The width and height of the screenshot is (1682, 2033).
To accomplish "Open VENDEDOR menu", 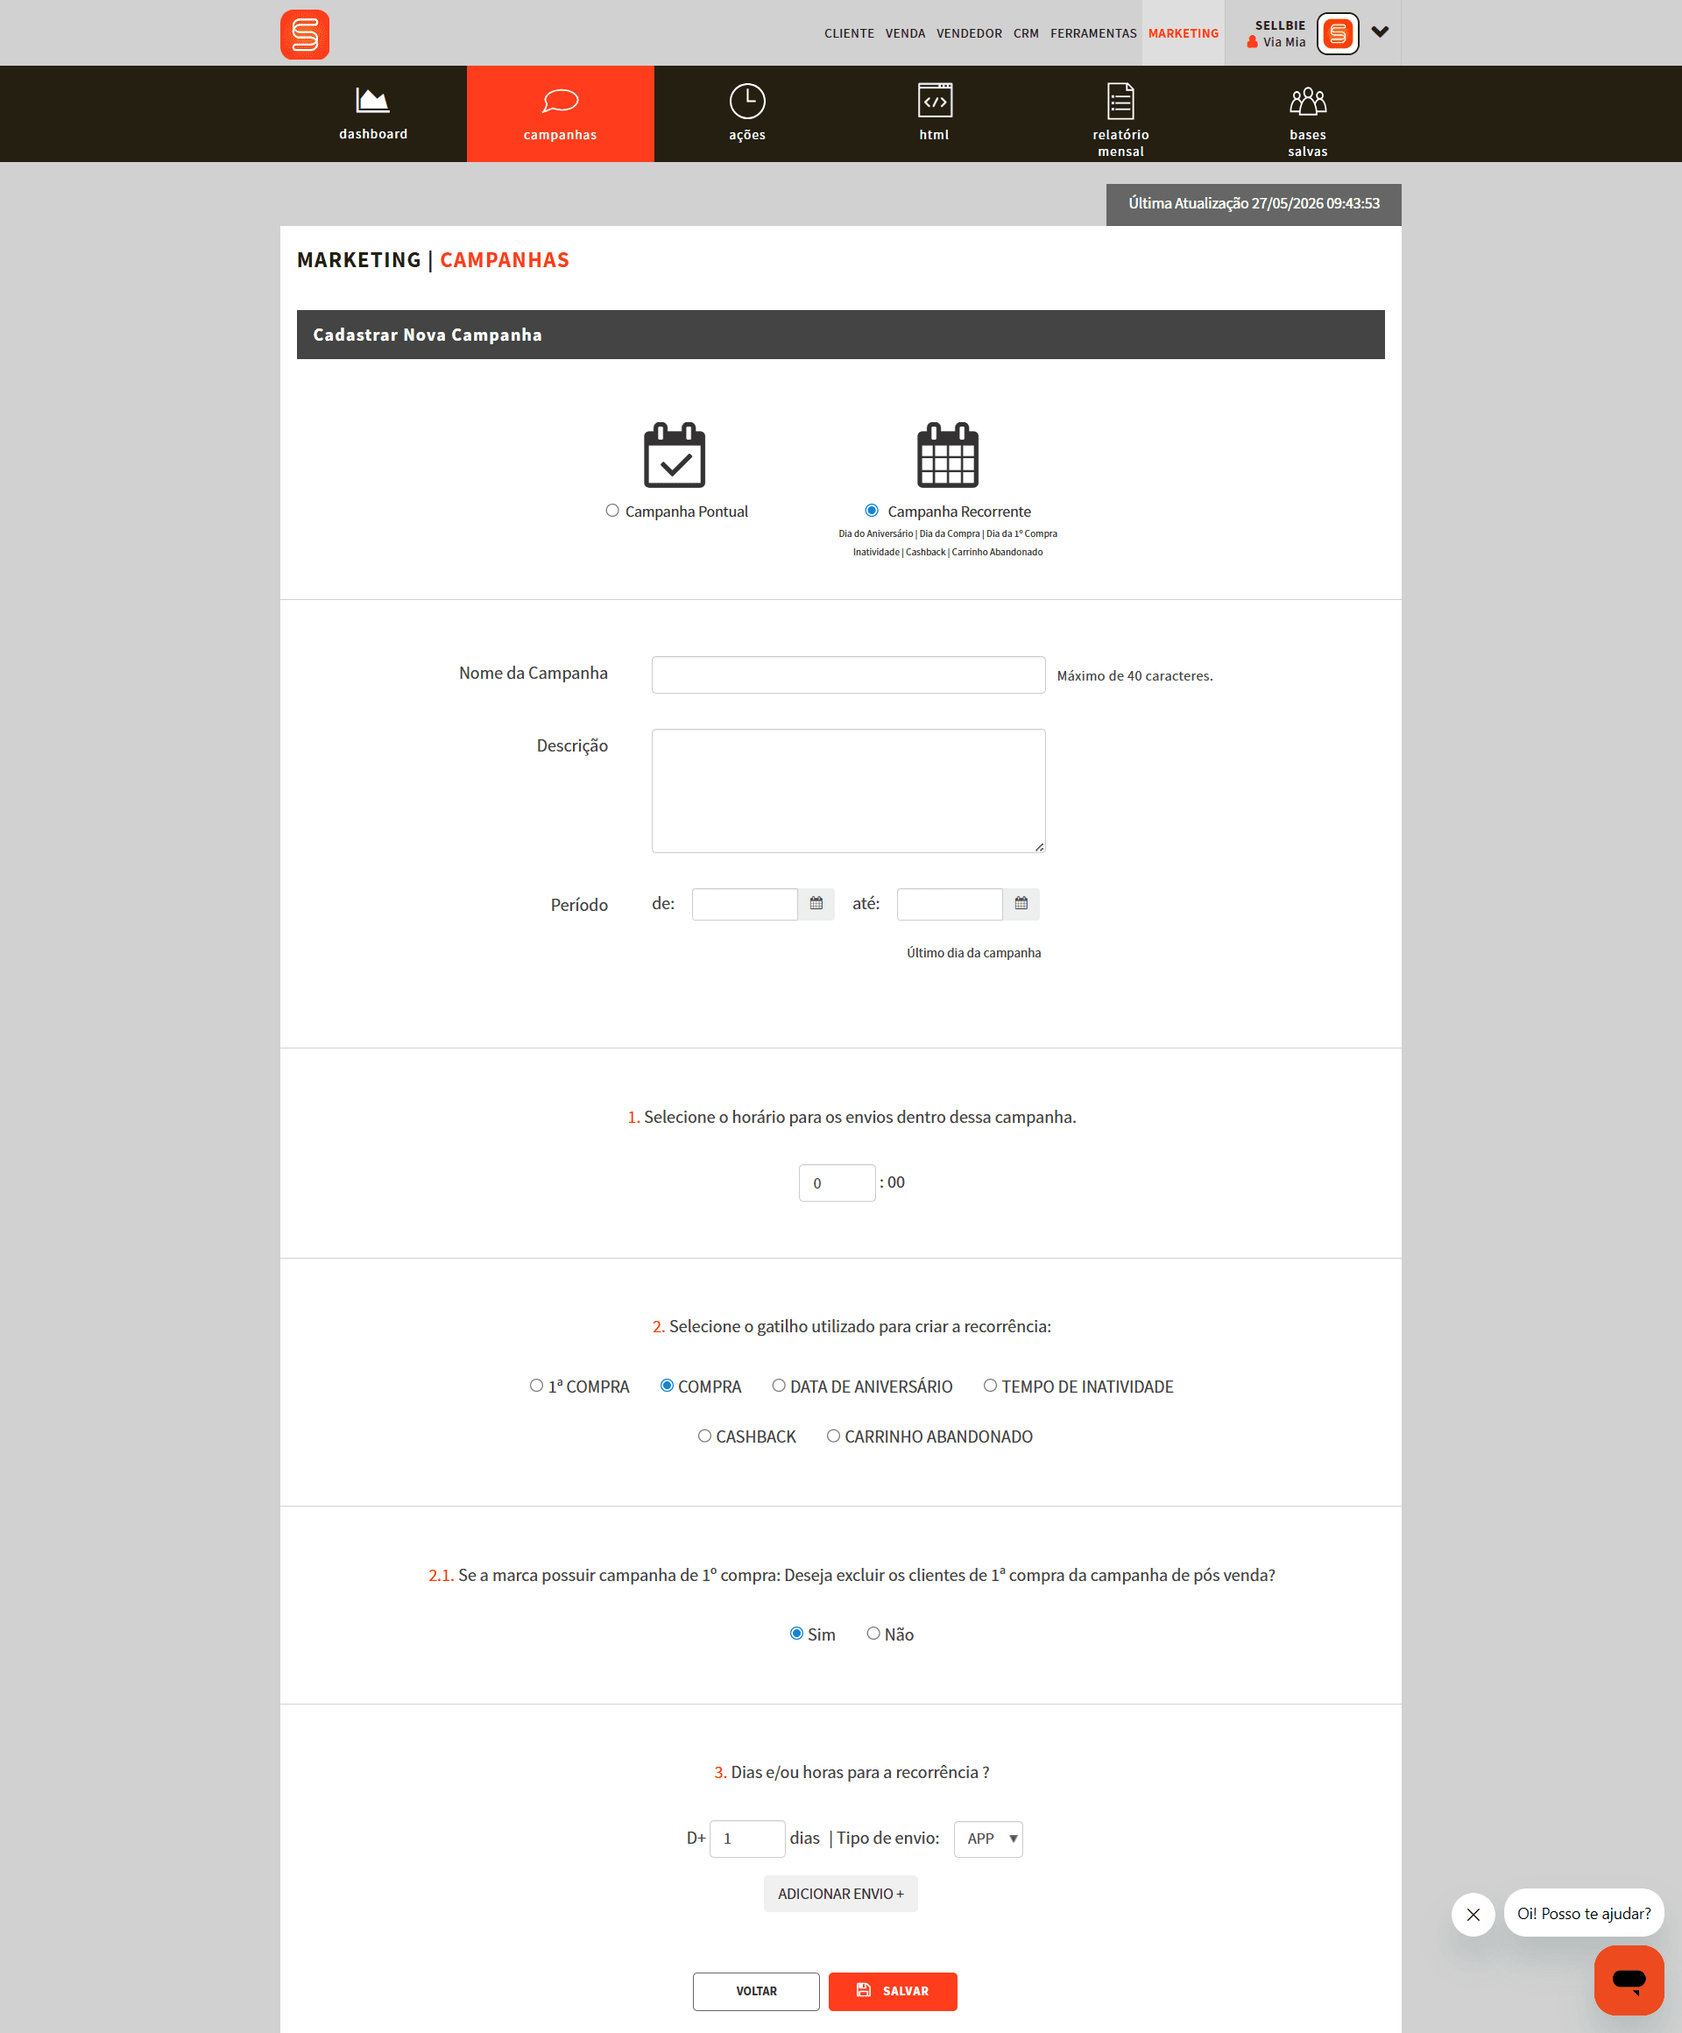I will pos(968,33).
